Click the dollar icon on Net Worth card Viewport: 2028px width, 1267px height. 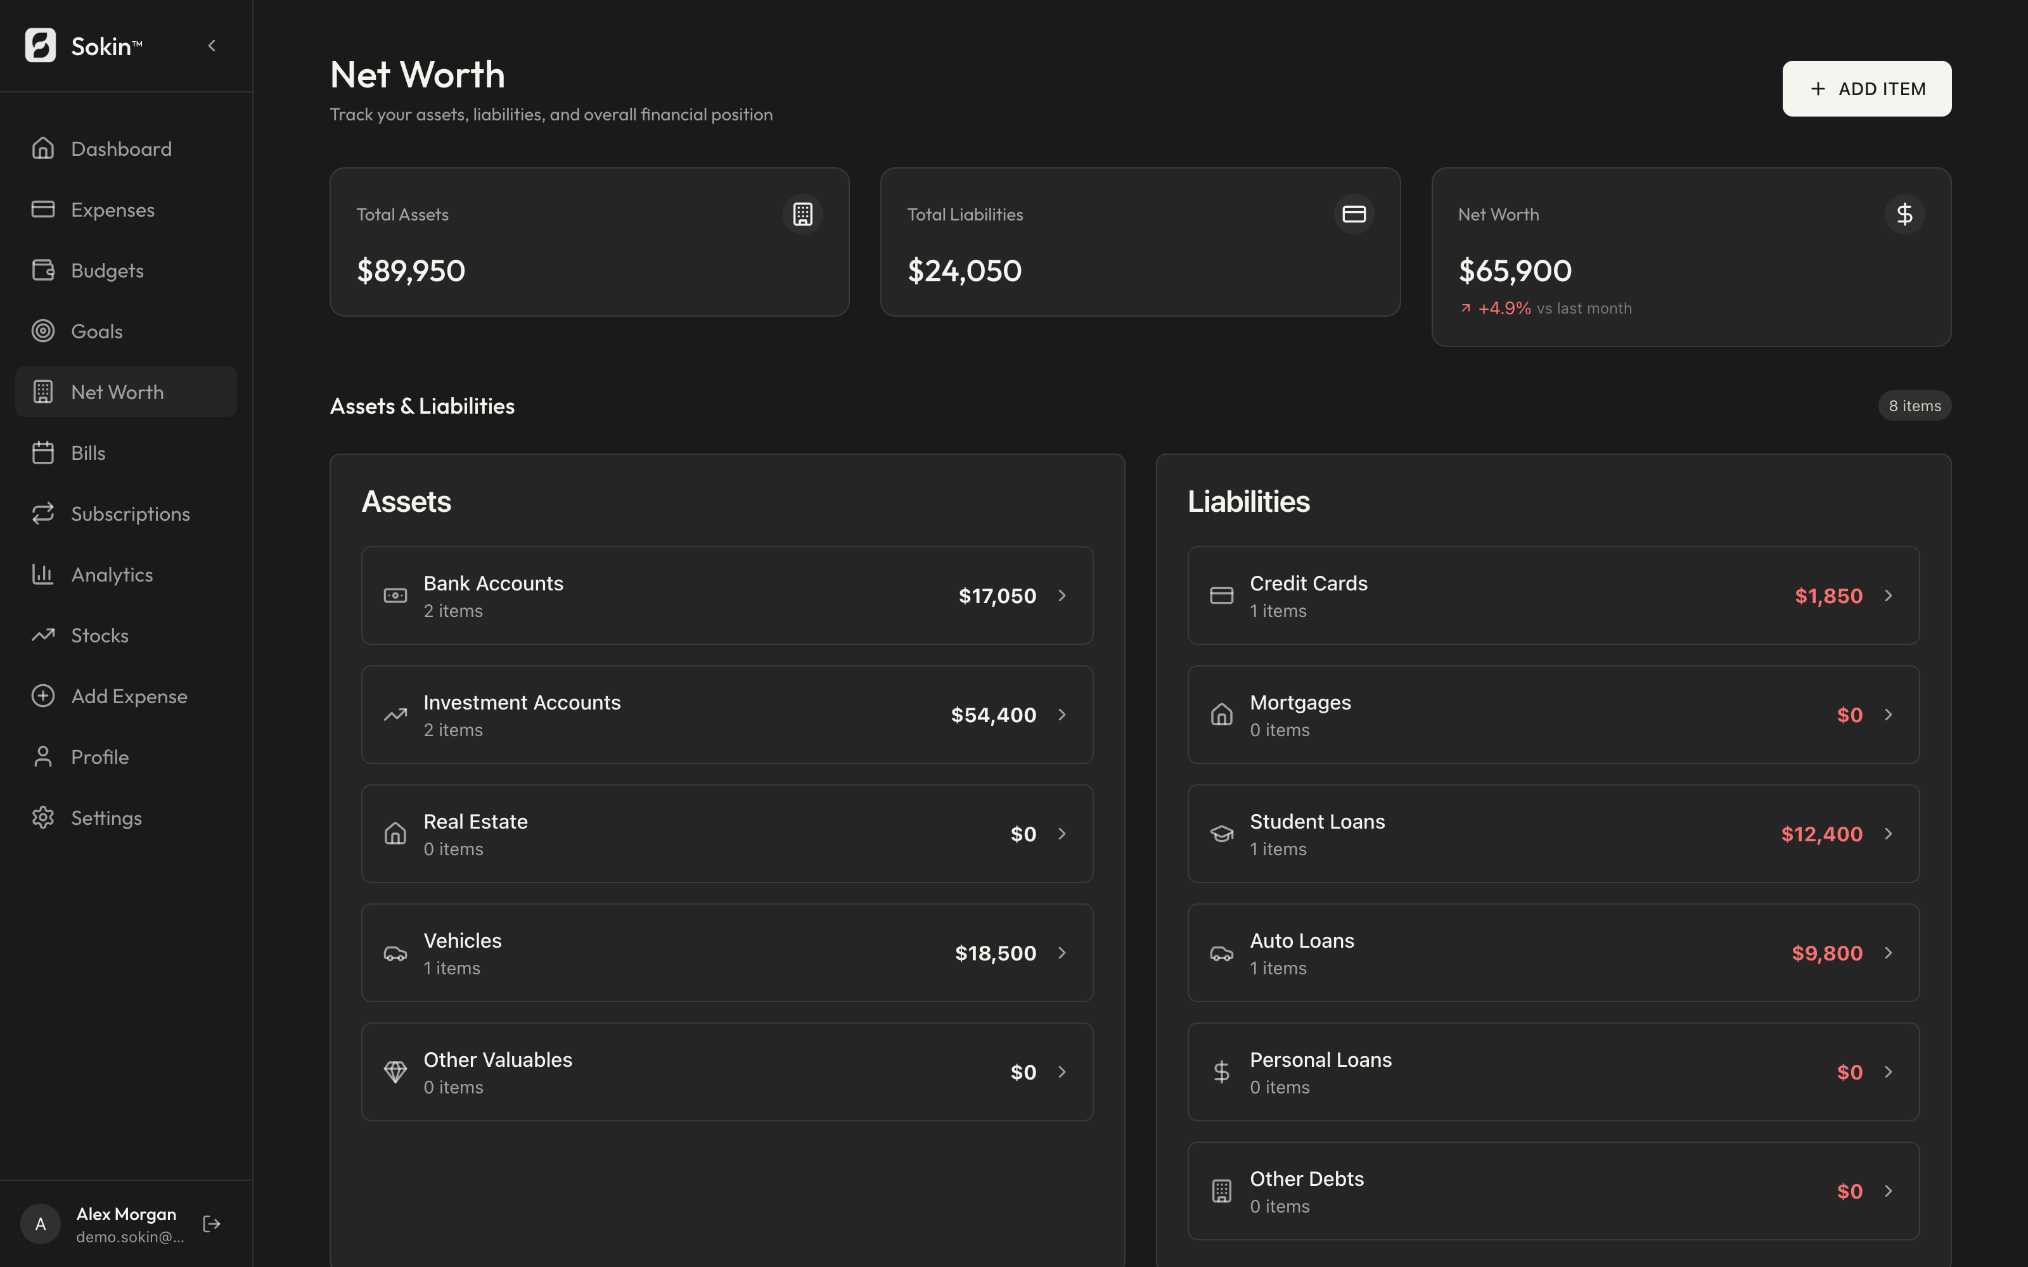1905,215
